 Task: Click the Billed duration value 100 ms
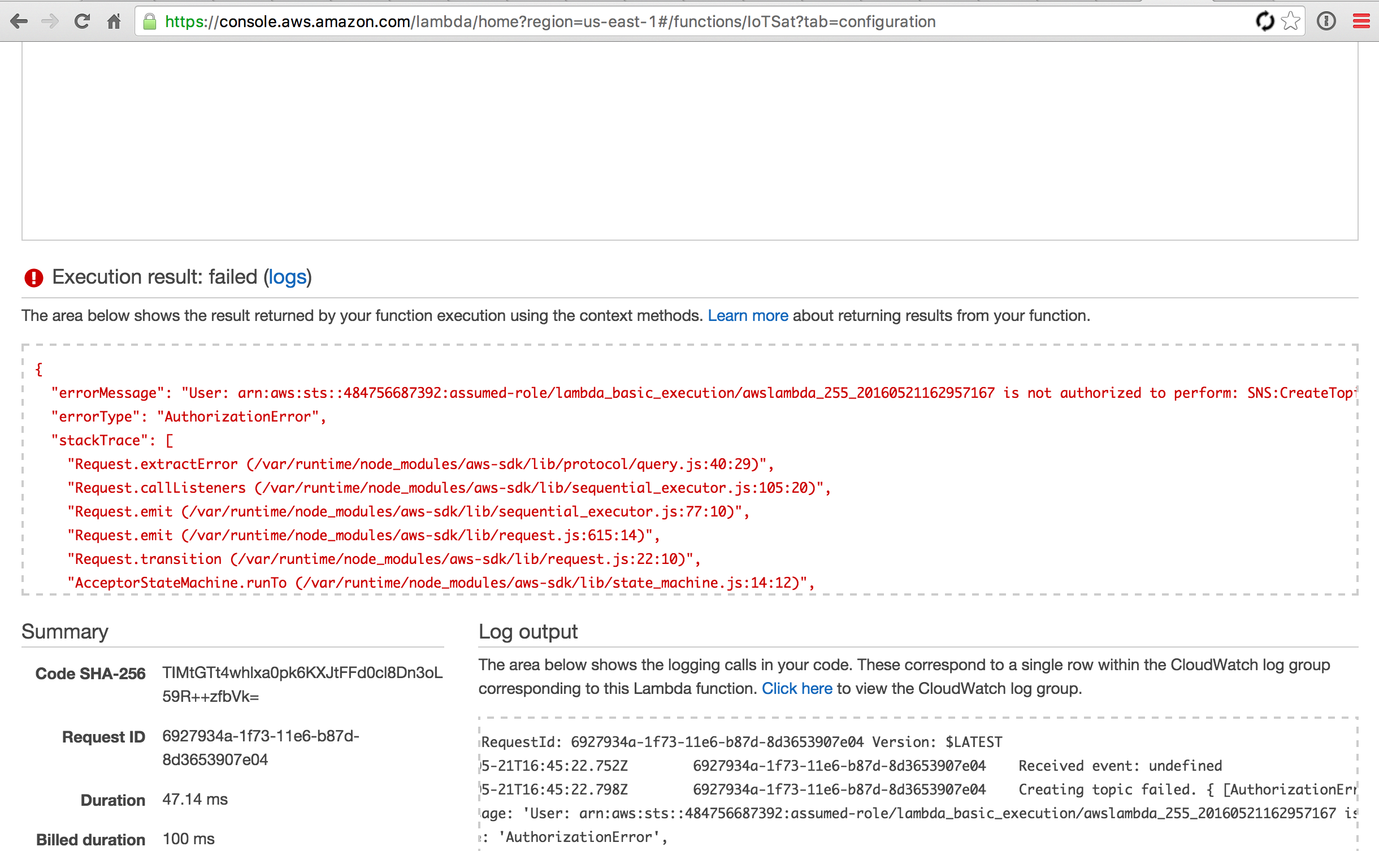pos(189,839)
